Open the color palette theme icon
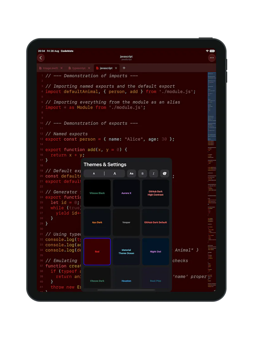The width and height of the screenshot is (253, 338). [x=164, y=174]
